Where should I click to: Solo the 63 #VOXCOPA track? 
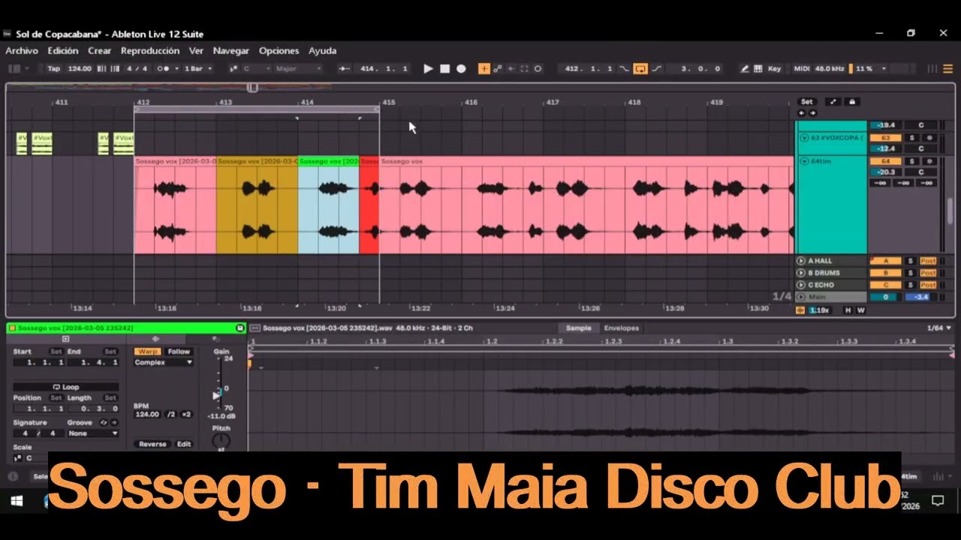click(x=912, y=138)
